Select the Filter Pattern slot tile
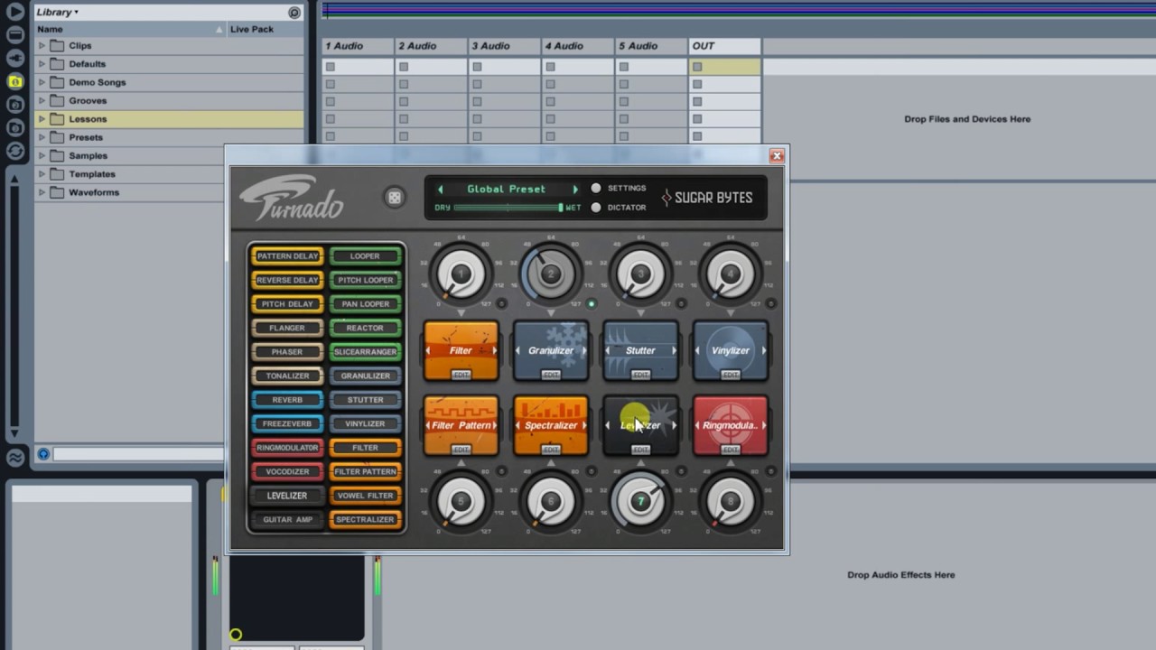The width and height of the screenshot is (1156, 650). tap(461, 425)
